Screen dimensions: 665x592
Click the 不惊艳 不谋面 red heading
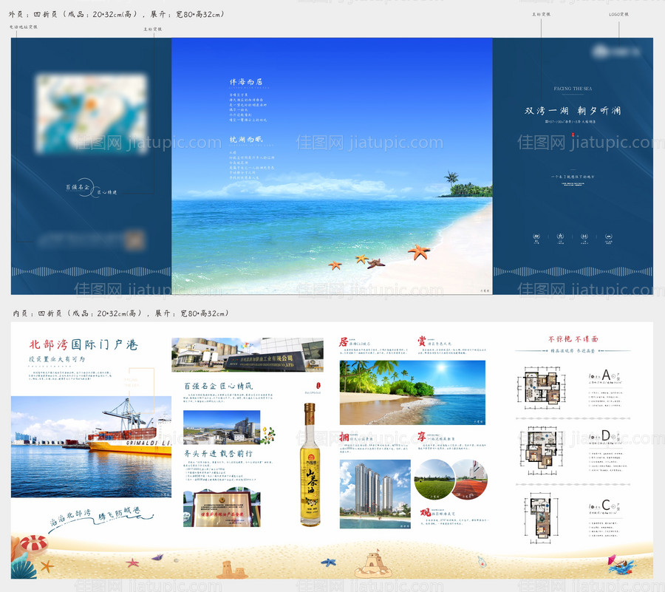click(x=573, y=338)
